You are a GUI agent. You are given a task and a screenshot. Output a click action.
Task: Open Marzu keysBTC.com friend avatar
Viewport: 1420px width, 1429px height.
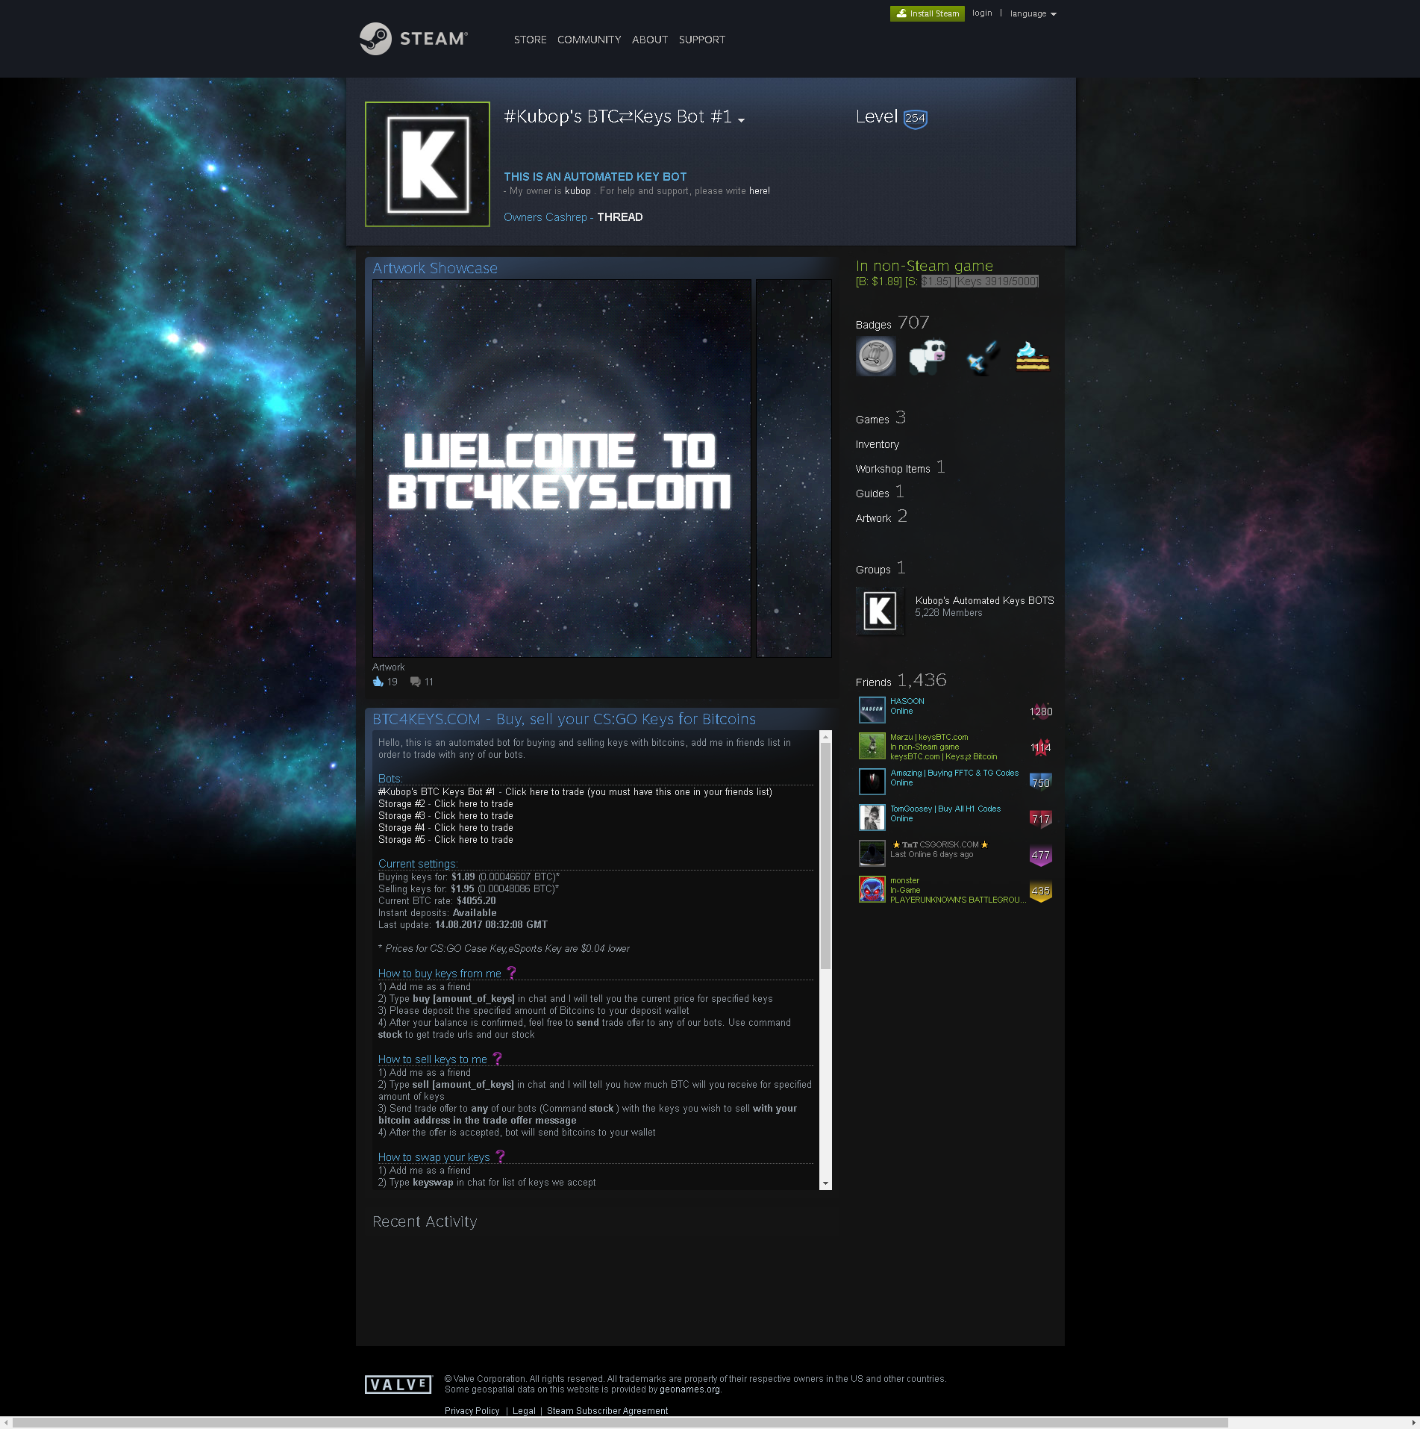point(872,746)
